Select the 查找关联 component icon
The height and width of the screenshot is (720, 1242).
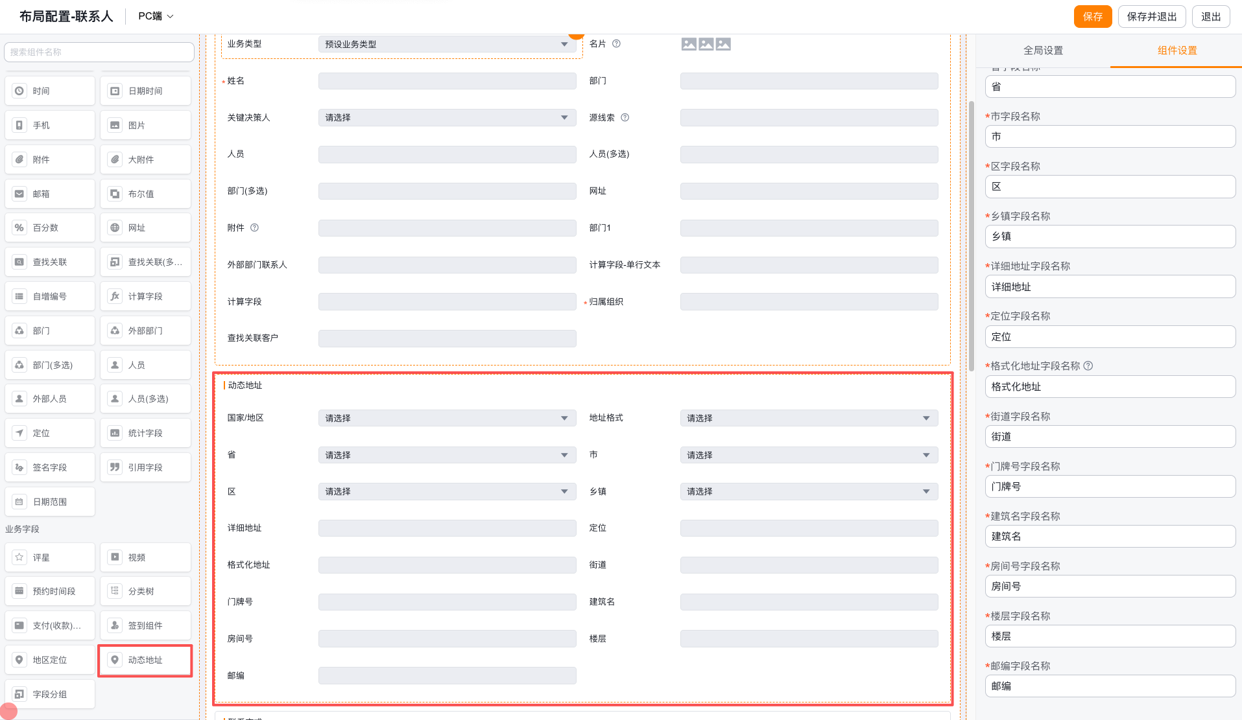19,262
